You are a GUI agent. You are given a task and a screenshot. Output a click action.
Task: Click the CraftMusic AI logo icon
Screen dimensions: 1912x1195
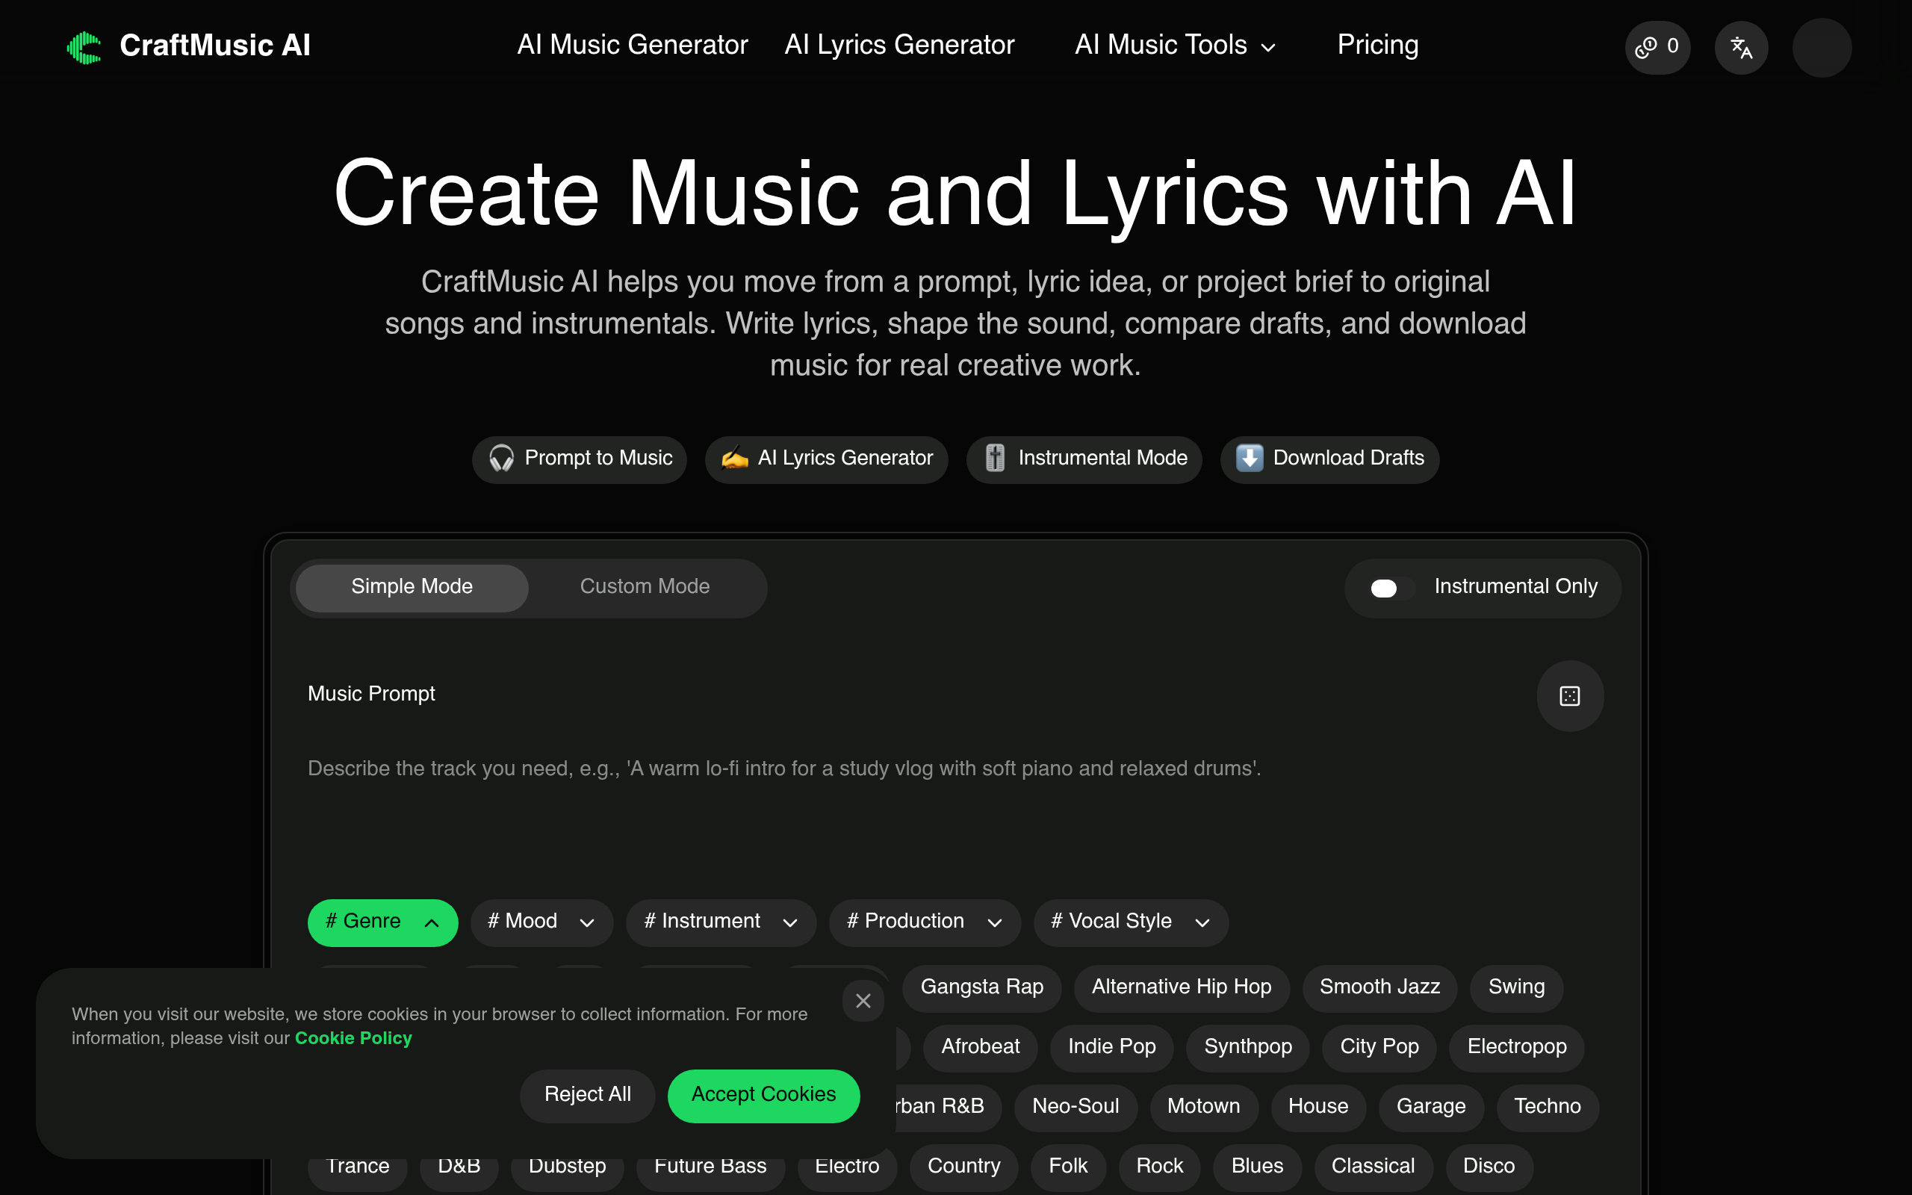point(84,47)
